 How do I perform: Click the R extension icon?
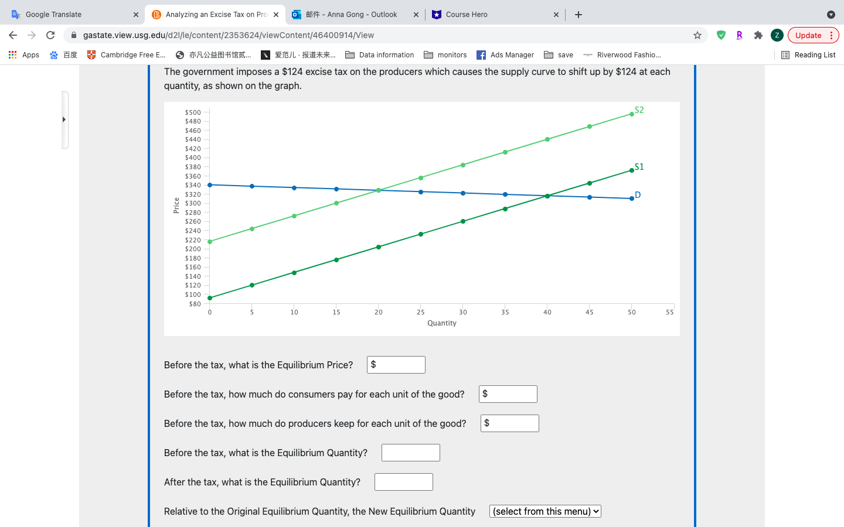739,35
